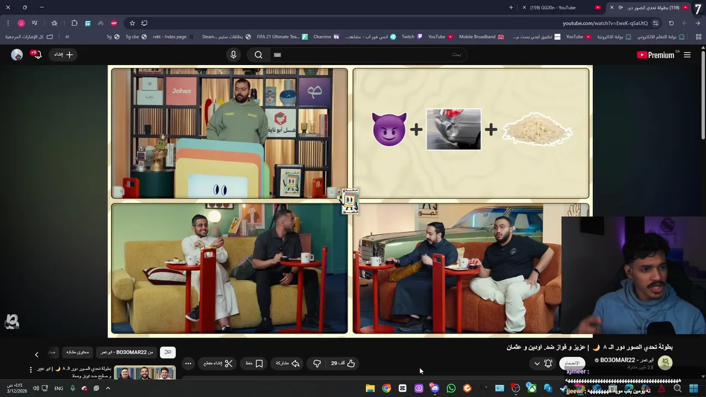Open ENG language switcher
The height and width of the screenshot is (397, 706).
coord(58,388)
